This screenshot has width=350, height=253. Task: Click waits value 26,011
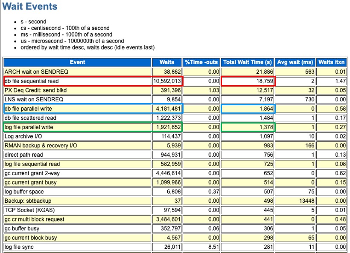click(x=172, y=247)
